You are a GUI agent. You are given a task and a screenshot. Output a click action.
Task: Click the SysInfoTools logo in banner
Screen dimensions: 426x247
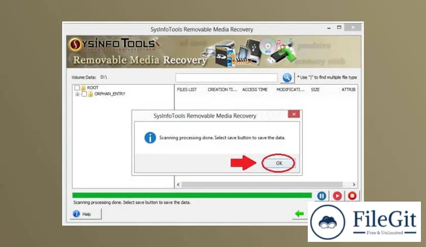(x=114, y=44)
